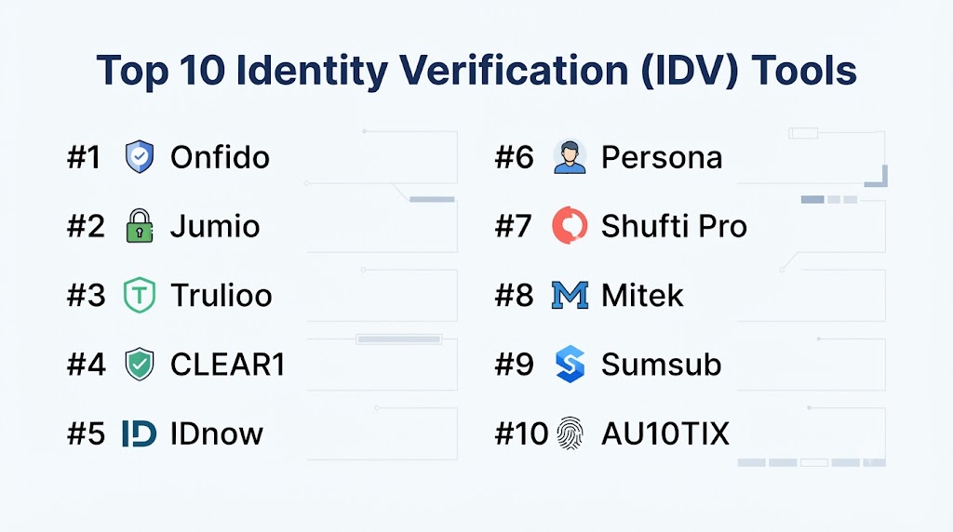Select the Onfido text label
The image size is (953, 532).
coord(220,157)
